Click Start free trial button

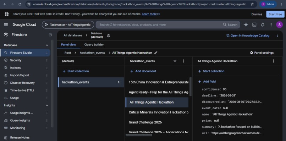[x=275, y=14]
